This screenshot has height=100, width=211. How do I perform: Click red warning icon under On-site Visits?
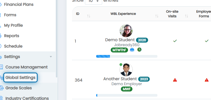tap(175, 80)
